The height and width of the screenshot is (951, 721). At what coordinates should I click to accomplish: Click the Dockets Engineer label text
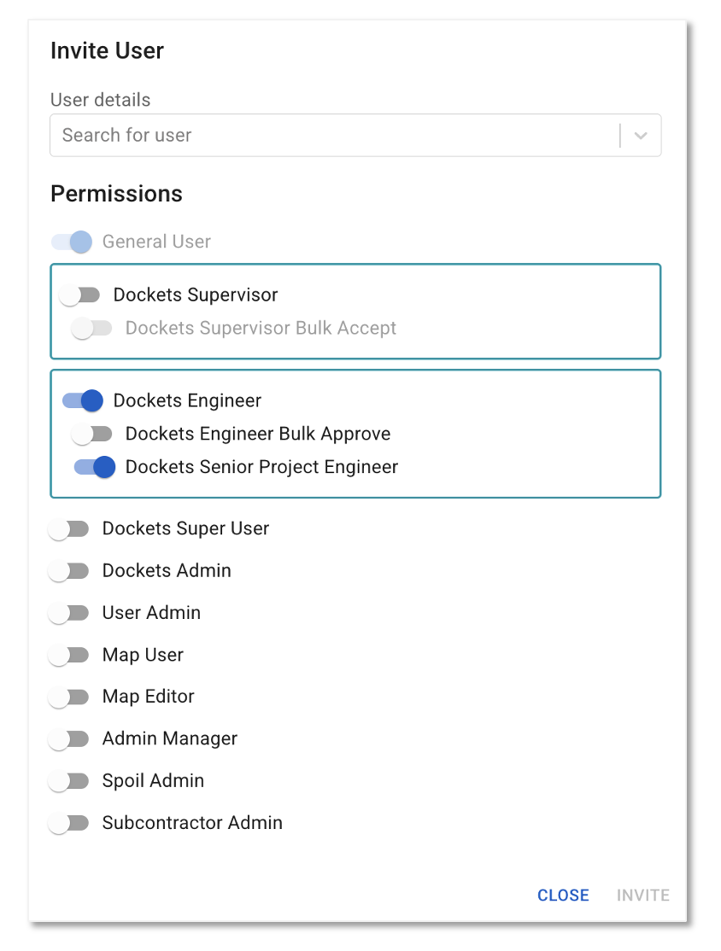pos(188,400)
